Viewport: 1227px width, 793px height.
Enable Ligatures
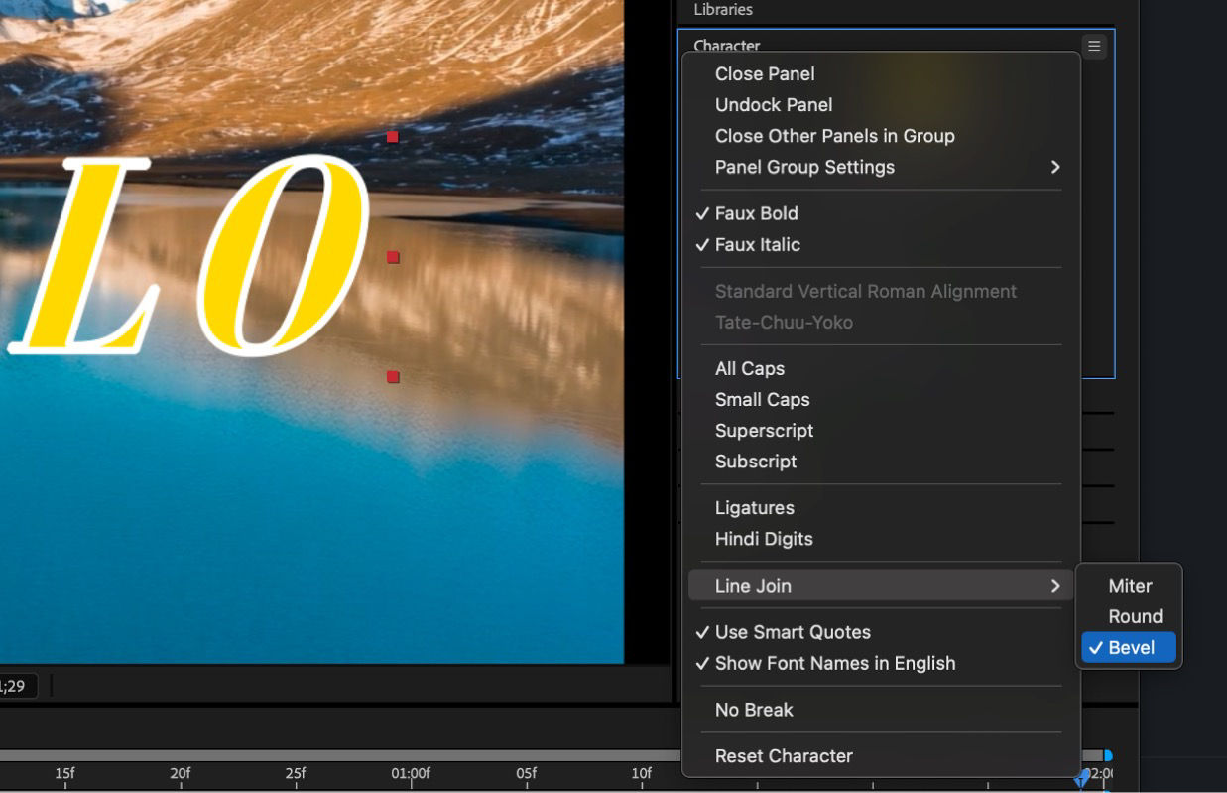(755, 507)
